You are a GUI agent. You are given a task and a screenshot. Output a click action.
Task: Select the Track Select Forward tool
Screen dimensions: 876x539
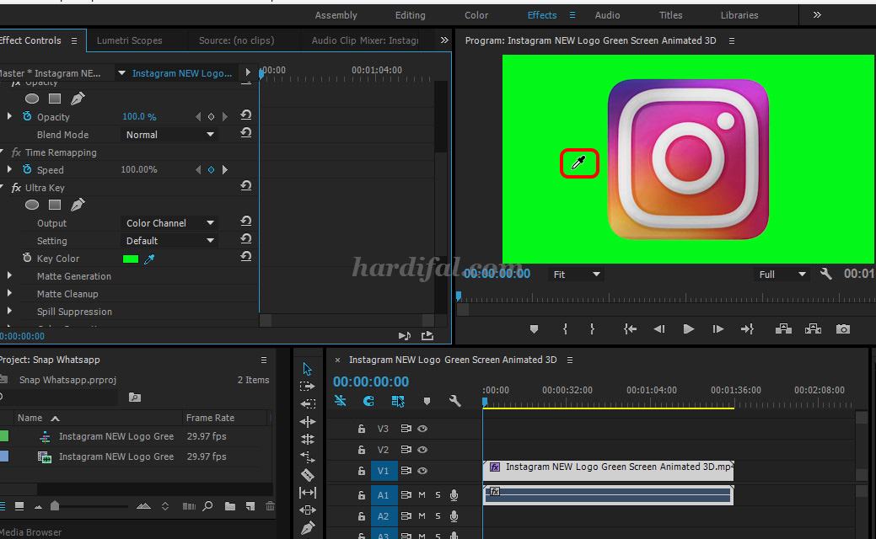tap(308, 387)
